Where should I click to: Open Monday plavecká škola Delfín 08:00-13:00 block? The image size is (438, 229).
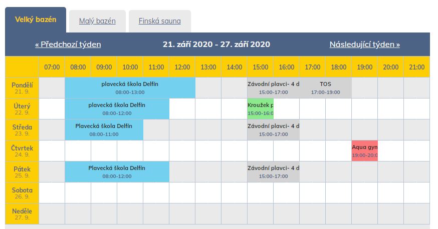click(130, 88)
